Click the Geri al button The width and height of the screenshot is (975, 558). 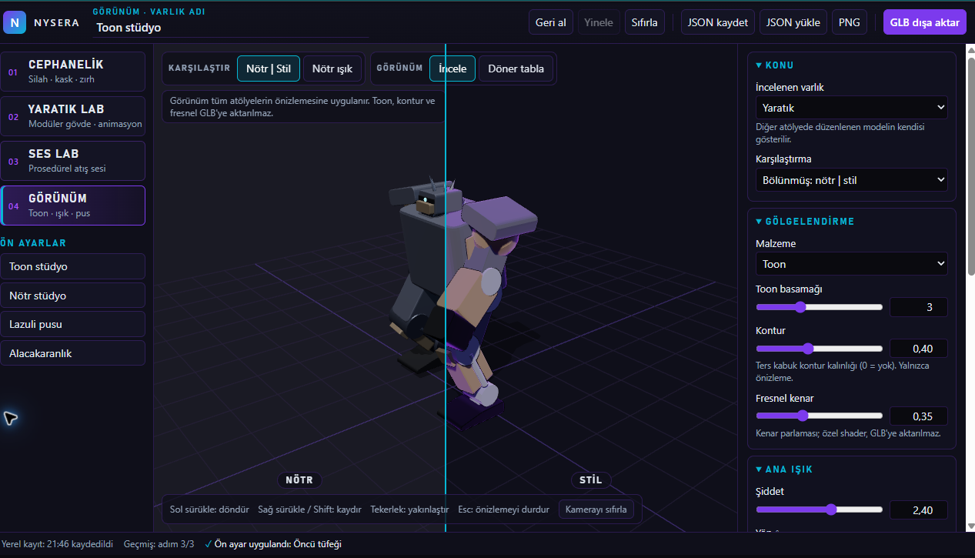coord(551,22)
